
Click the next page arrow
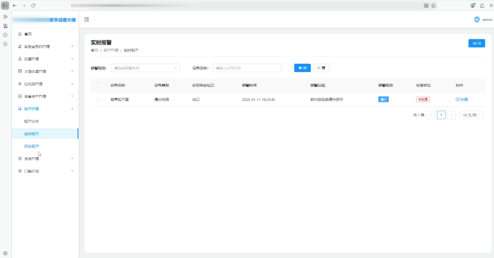pyautogui.click(x=452, y=115)
